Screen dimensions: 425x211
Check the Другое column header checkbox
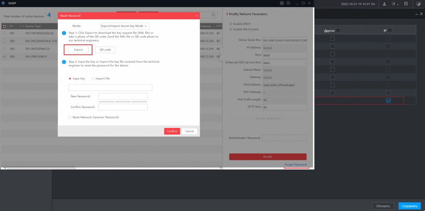(337, 30)
